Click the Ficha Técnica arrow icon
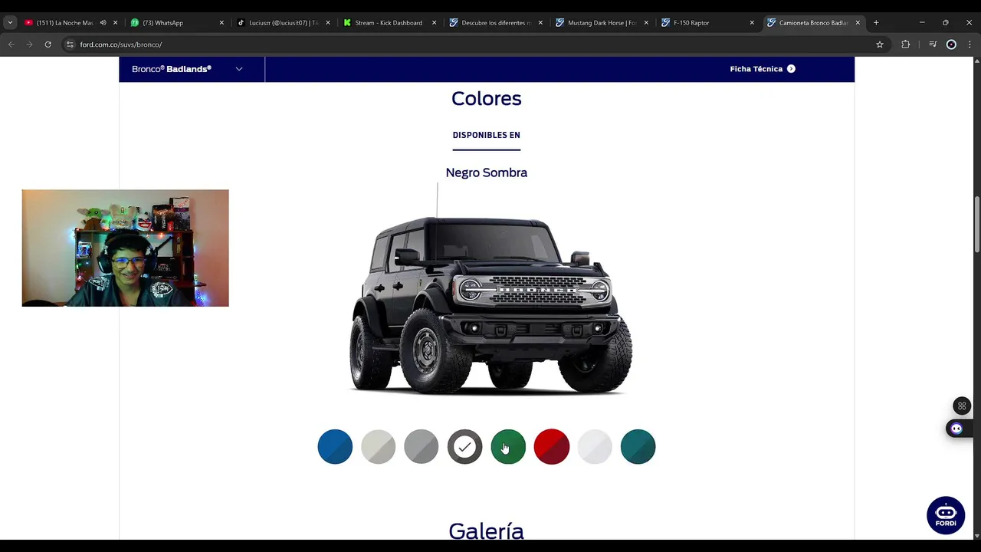The image size is (981, 552). [x=791, y=69]
